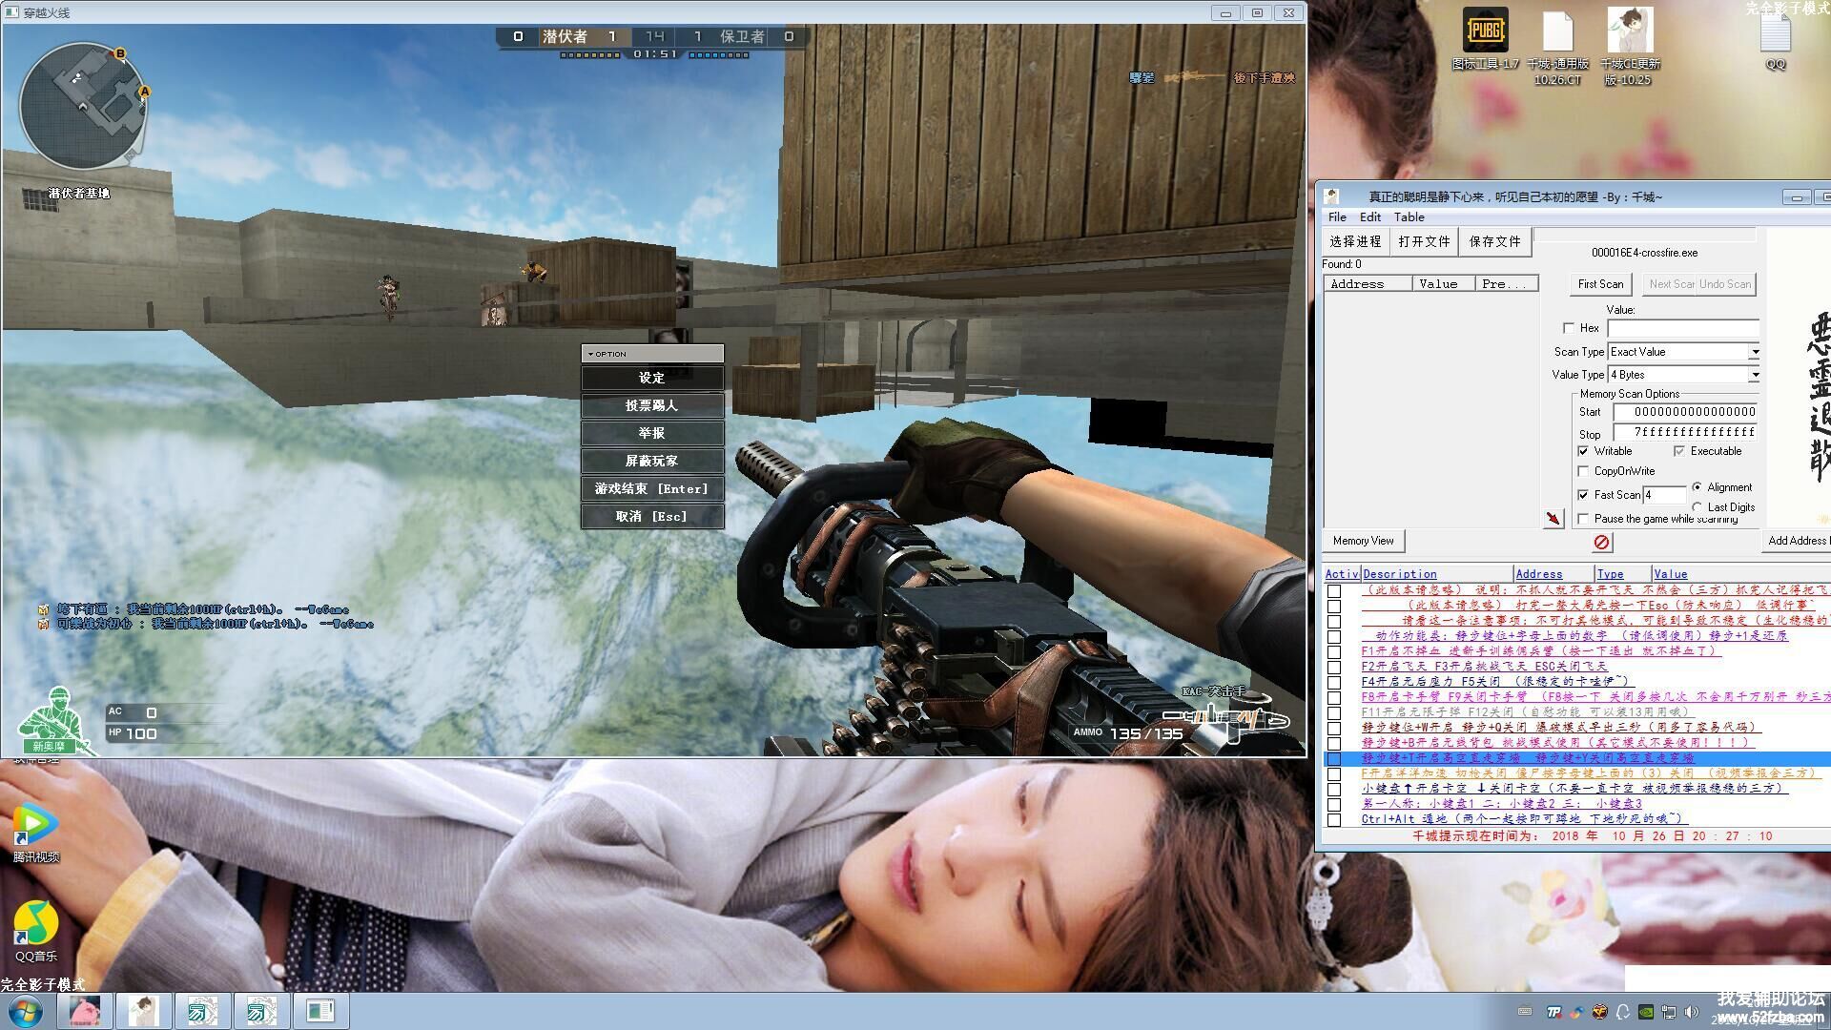Click the 保存文件 button

coord(1494,242)
